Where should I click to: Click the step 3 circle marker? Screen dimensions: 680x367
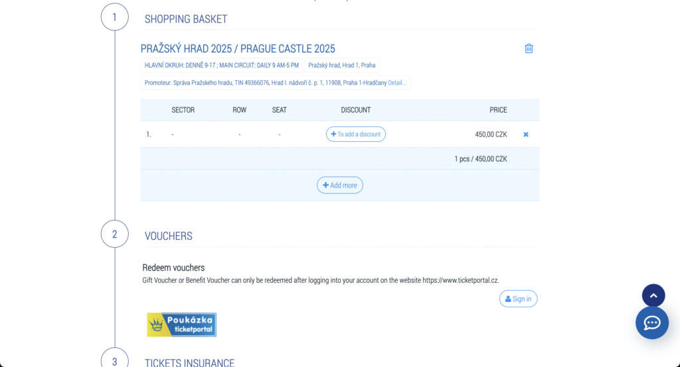[x=114, y=360]
